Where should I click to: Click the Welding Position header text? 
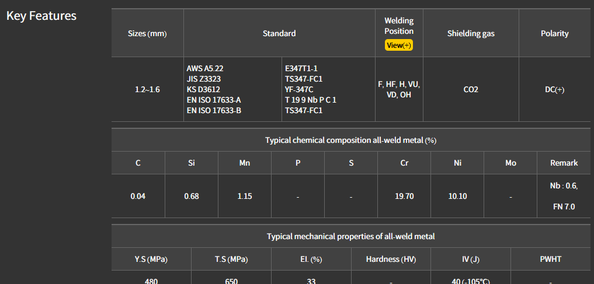pyautogui.click(x=399, y=26)
